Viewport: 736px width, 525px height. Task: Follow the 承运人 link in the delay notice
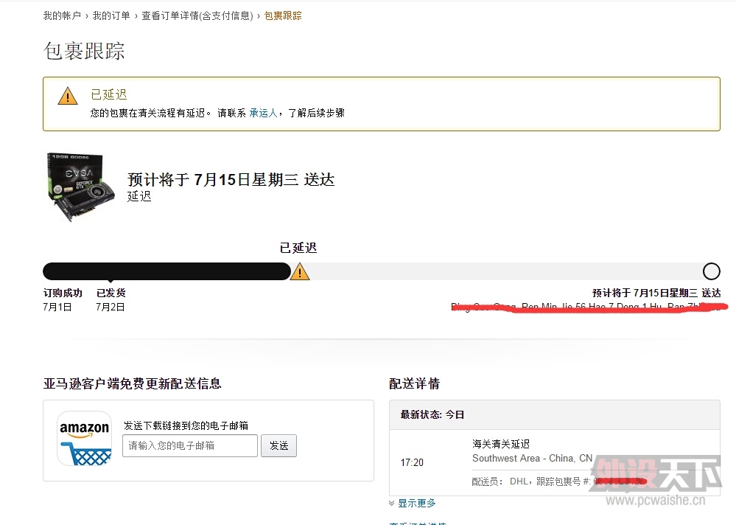263,113
